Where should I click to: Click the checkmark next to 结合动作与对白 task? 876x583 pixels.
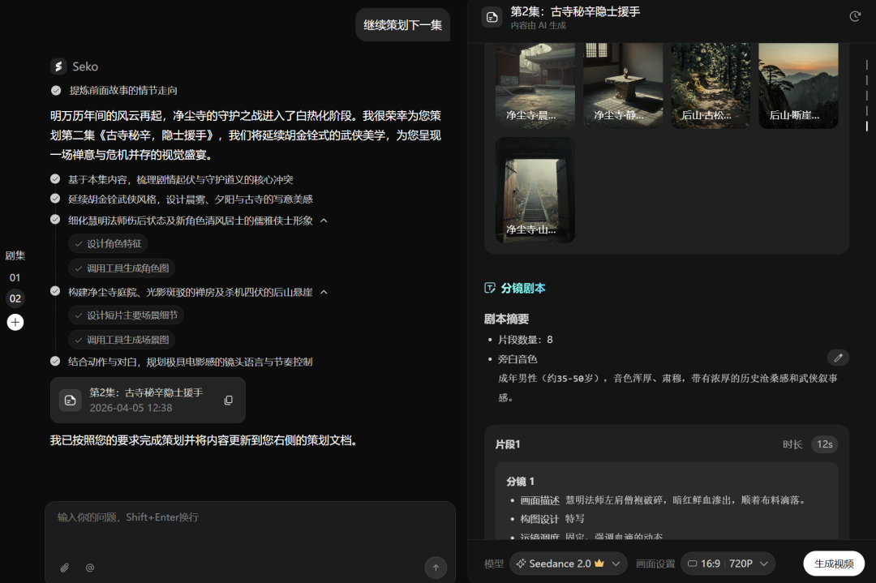55,362
